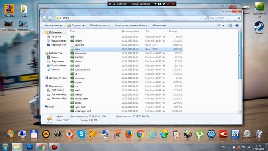The image size is (268, 151).
Task: Open the Skype icon in the dock
Action: coord(81,134)
